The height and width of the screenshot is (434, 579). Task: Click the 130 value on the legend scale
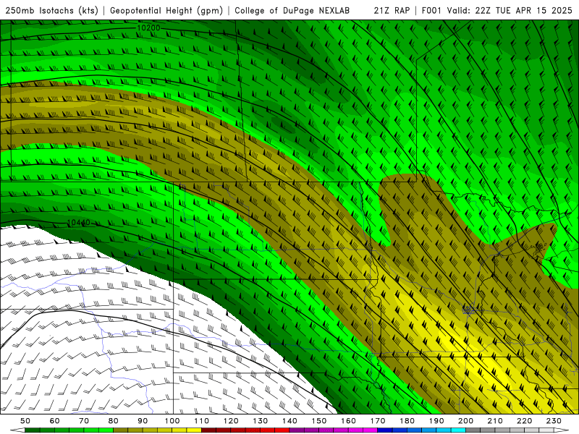point(261,421)
